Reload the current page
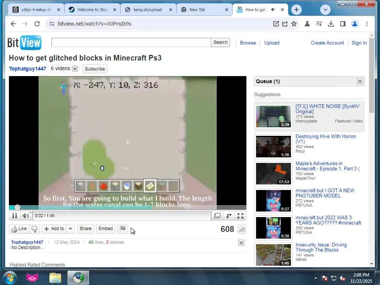The width and height of the screenshot is (380, 285). [37, 24]
